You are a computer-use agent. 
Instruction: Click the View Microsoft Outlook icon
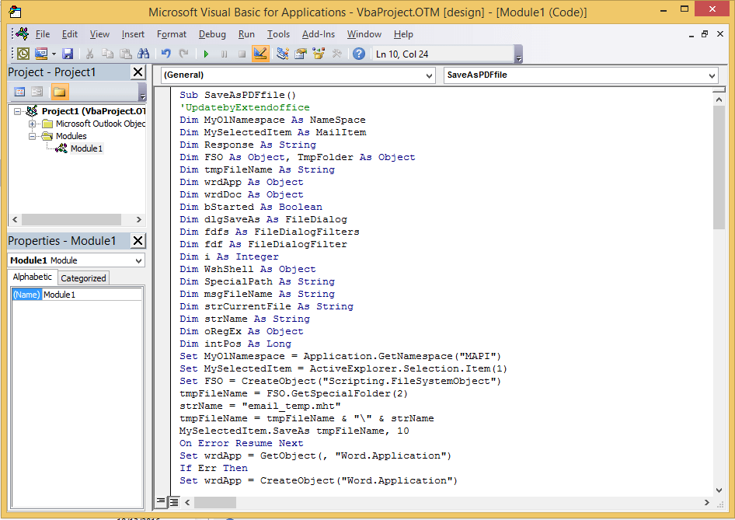pyautogui.click(x=23, y=54)
